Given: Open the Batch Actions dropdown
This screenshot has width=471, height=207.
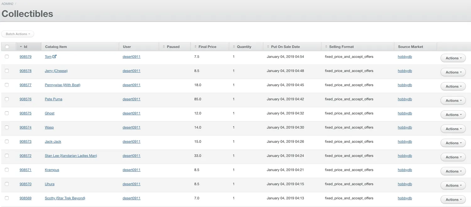Looking at the screenshot, I should click(x=18, y=34).
